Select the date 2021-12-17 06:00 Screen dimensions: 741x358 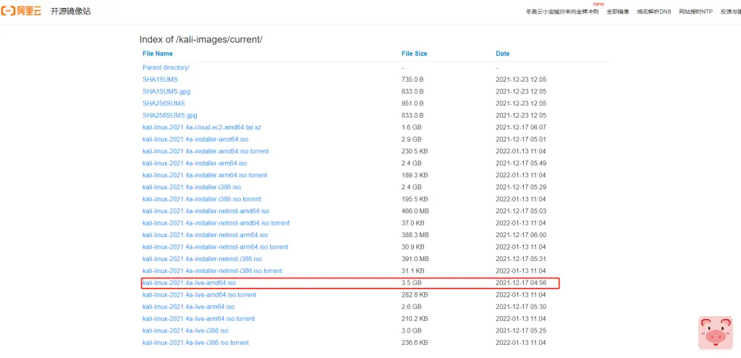521,235
